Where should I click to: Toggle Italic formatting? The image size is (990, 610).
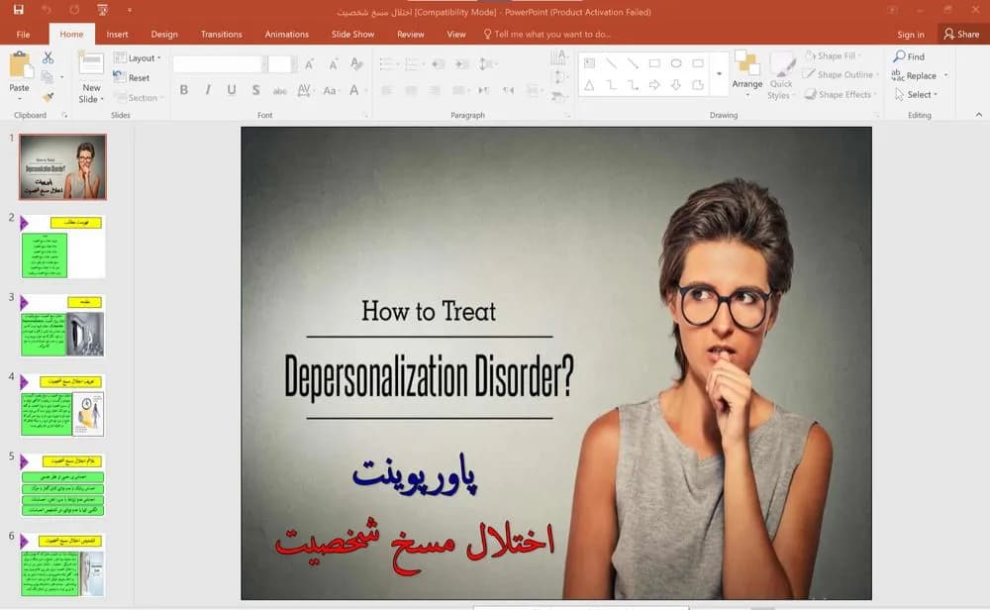tap(208, 90)
